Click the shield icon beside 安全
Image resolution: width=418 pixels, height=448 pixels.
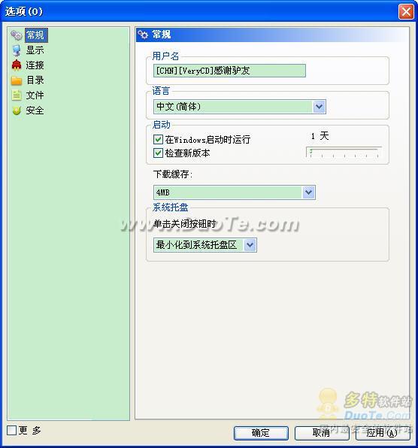(x=17, y=110)
